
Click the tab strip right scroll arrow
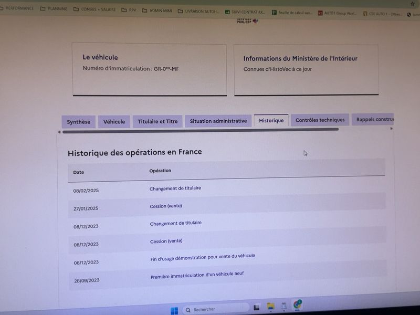click(x=391, y=129)
